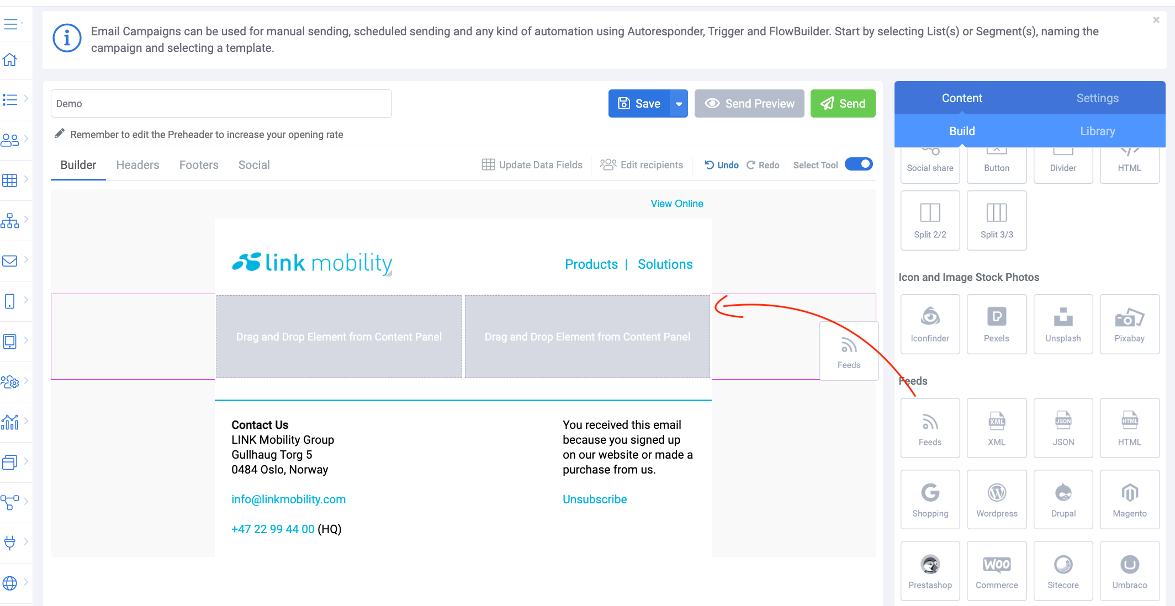Select the Prestashop feed element
The image size is (1175, 606).
click(930, 571)
